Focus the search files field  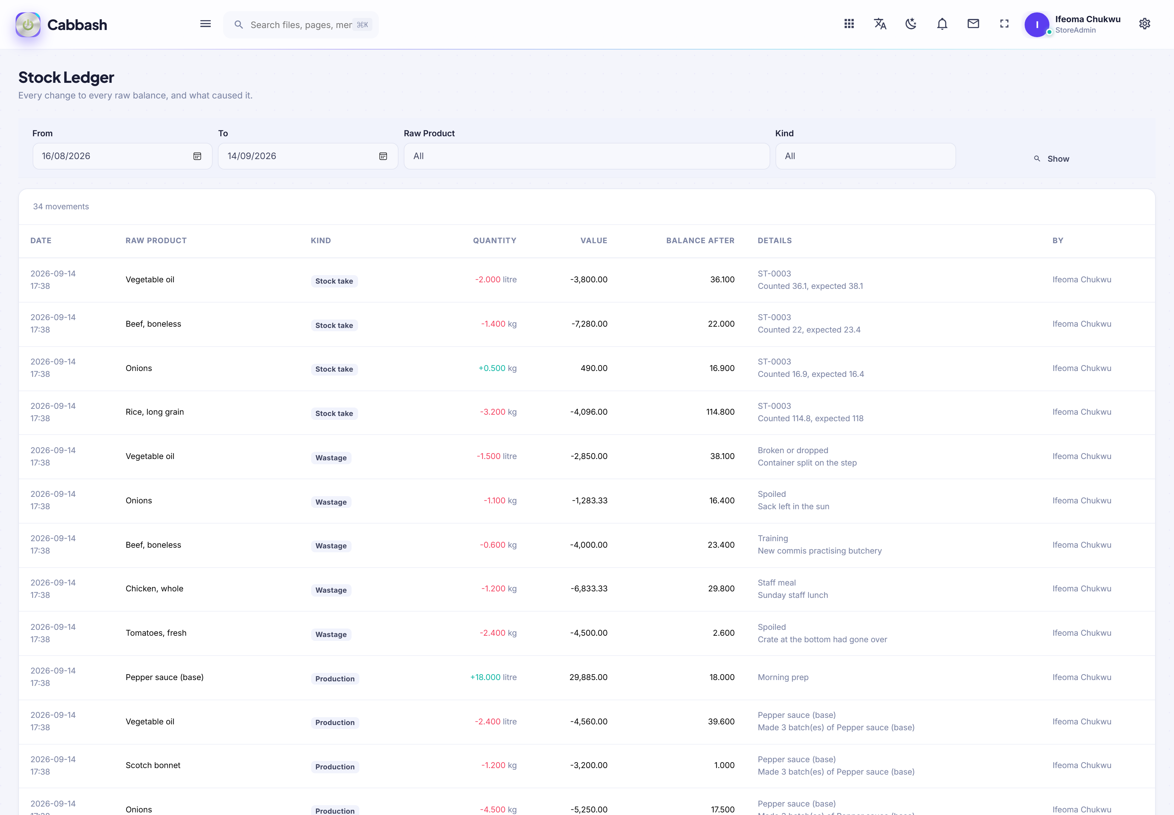coord(301,24)
